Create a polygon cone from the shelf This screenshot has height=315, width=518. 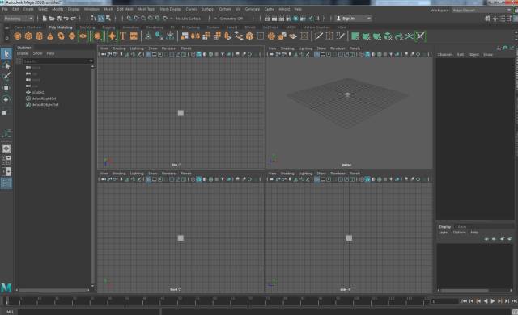50,36
